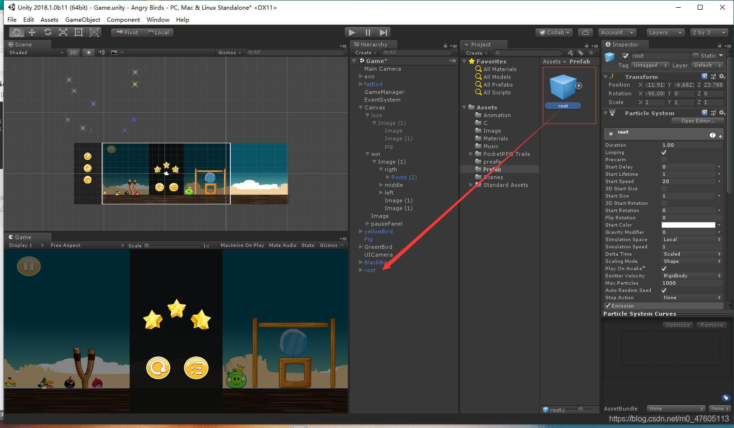Toggle 2D mode in Scene view
This screenshot has width=734, height=428.
(x=73, y=52)
